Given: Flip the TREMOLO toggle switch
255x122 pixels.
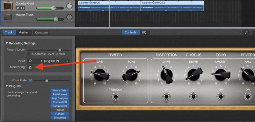Looking at the screenshot, I should [116, 97].
